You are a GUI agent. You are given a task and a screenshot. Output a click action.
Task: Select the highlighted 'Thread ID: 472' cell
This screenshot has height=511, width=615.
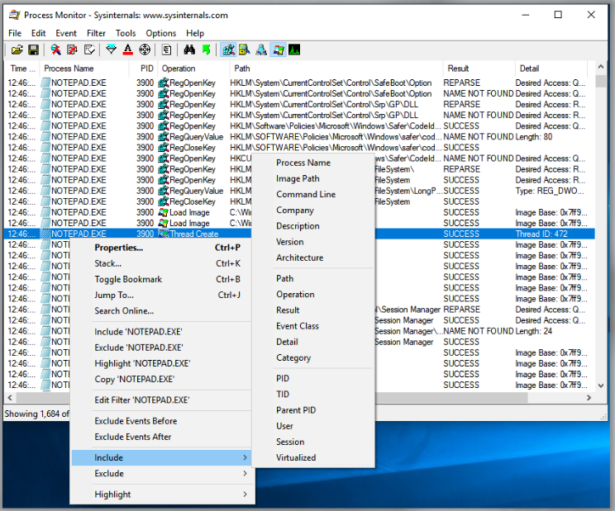tap(541, 234)
